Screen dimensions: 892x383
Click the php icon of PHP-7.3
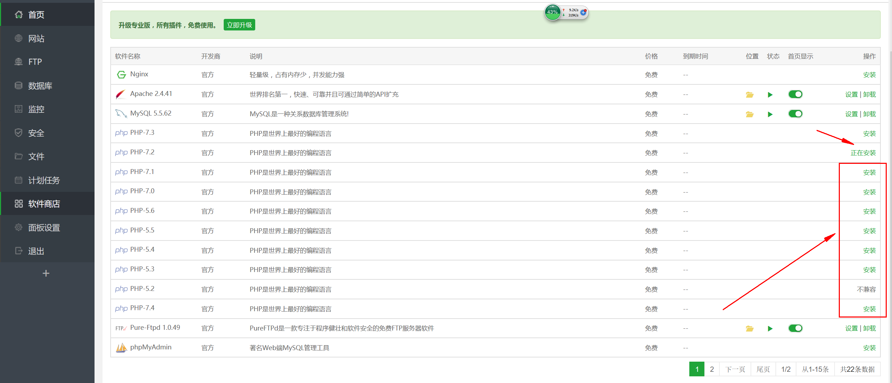click(x=121, y=133)
